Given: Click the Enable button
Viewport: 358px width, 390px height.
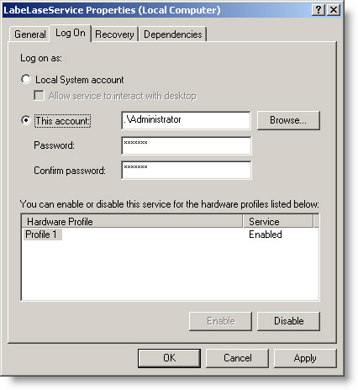Looking at the screenshot, I should (220, 321).
